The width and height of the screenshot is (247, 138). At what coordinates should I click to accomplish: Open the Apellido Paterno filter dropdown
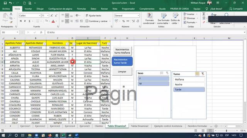(23, 44)
